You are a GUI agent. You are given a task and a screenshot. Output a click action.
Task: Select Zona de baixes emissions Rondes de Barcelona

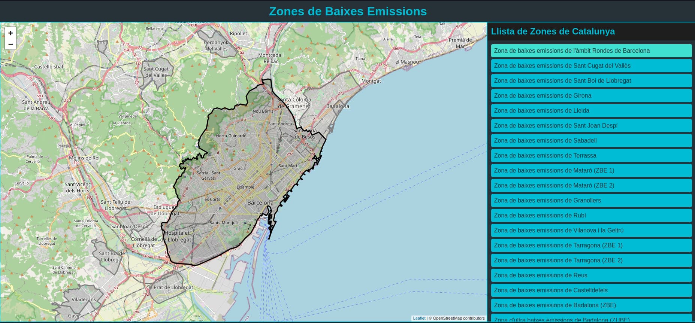pos(591,51)
